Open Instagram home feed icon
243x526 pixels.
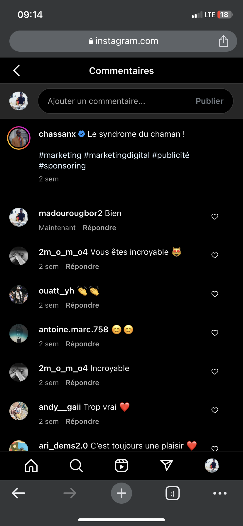click(31, 466)
